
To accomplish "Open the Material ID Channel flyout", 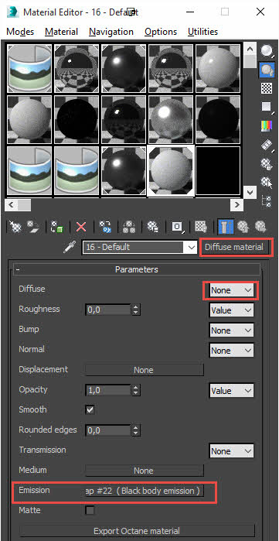I will pos(178,227).
